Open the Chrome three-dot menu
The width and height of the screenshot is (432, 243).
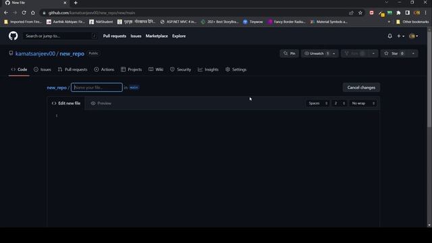425,13
